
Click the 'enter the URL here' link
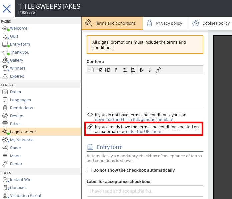144,132
